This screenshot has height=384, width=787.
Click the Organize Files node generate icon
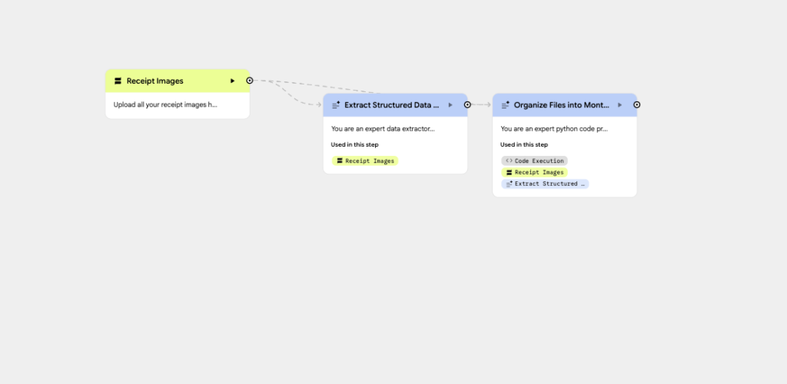506,104
